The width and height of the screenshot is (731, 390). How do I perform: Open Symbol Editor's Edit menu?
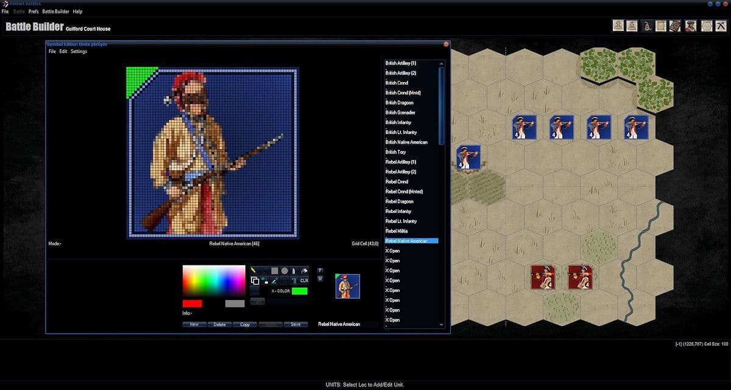(63, 52)
